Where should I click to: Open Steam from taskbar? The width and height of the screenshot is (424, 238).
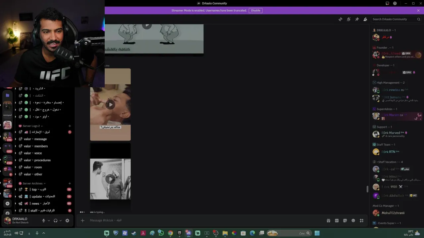point(134,233)
